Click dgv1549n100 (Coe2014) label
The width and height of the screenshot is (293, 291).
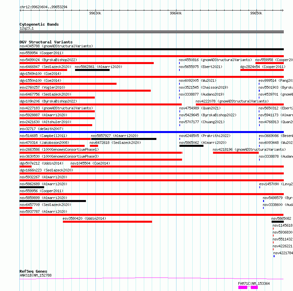pyautogui.click(x=40, y=74)
